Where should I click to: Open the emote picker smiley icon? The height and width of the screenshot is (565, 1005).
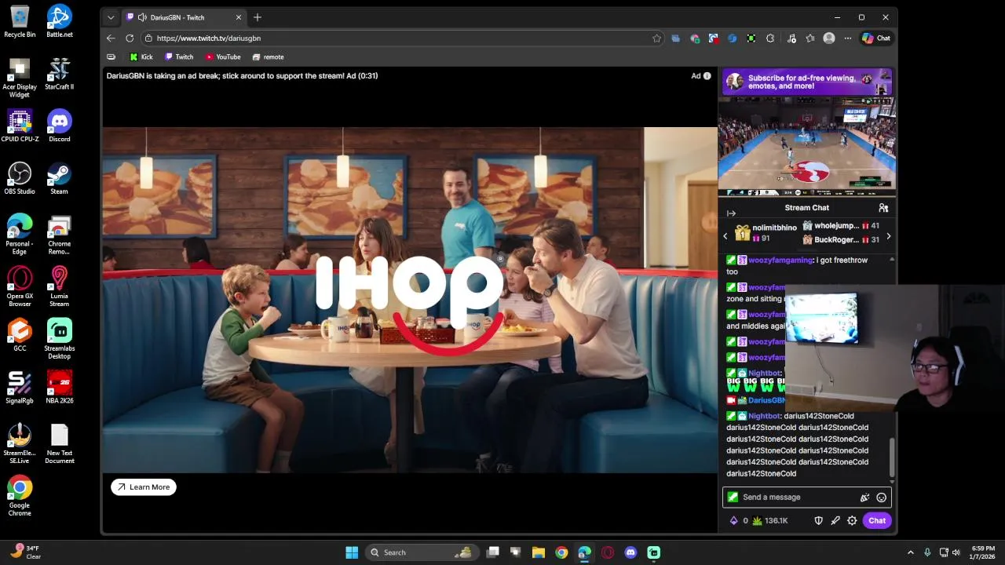(x=881, y=497)
